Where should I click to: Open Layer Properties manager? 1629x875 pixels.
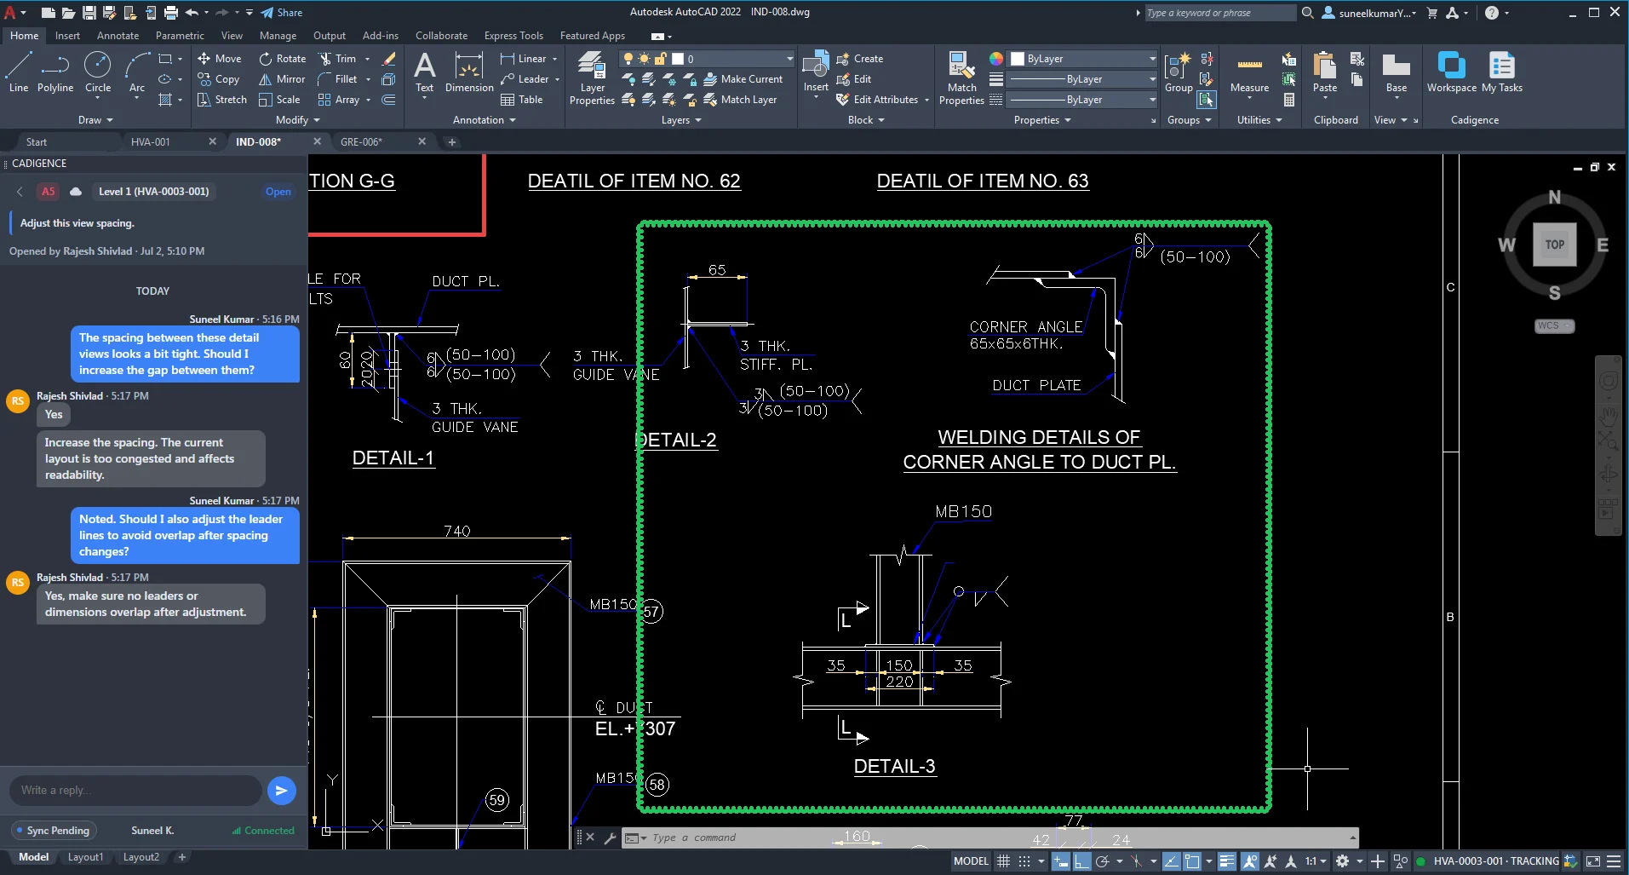click(x=592, y=78)
